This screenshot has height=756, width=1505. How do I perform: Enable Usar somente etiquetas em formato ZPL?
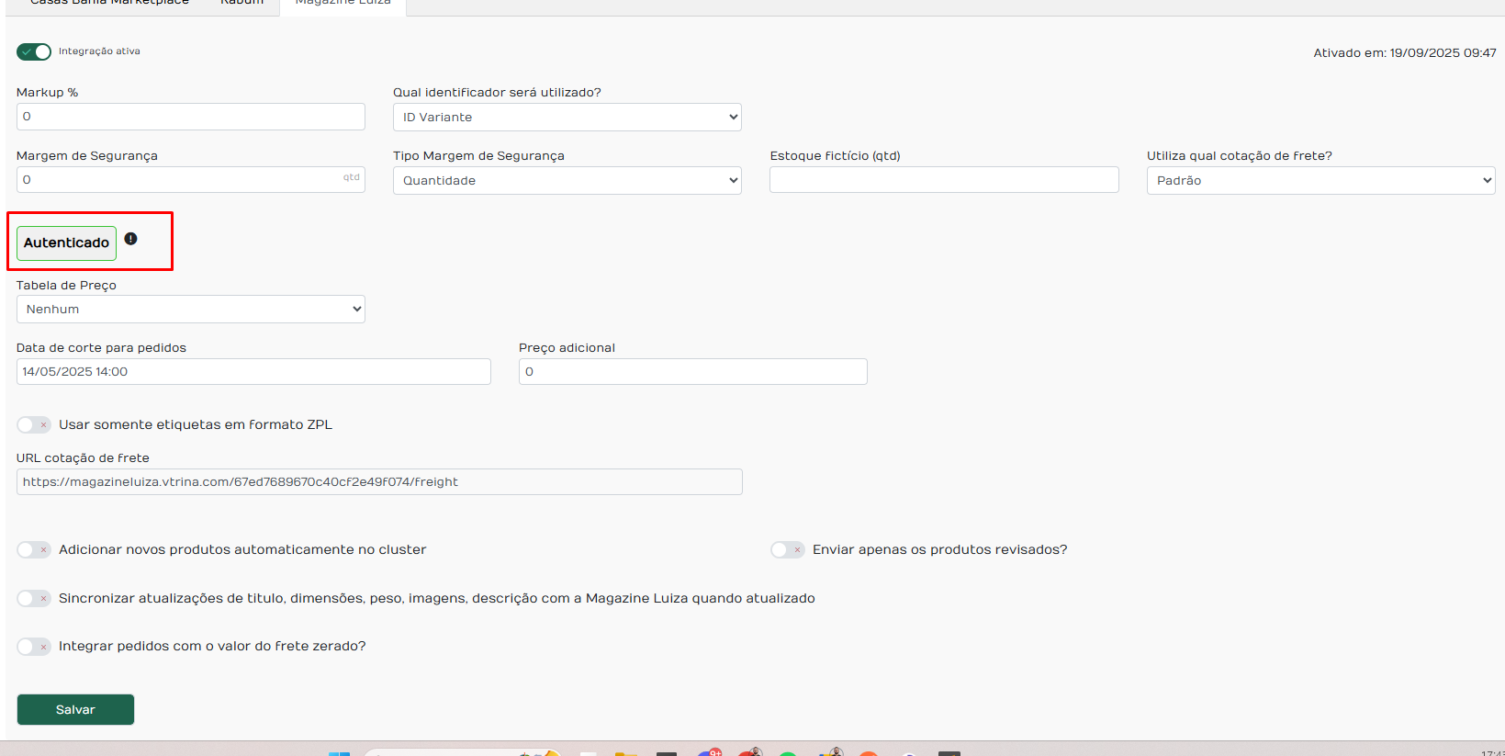pos(34,424)
